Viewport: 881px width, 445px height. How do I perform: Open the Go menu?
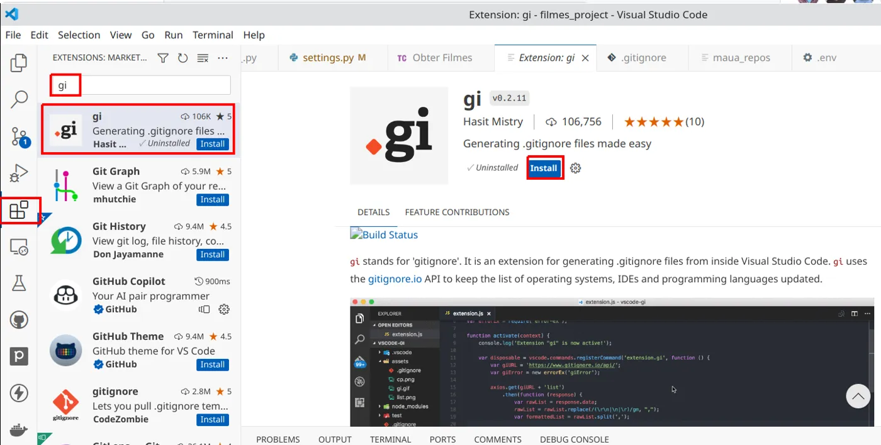(x=148, y=35)
